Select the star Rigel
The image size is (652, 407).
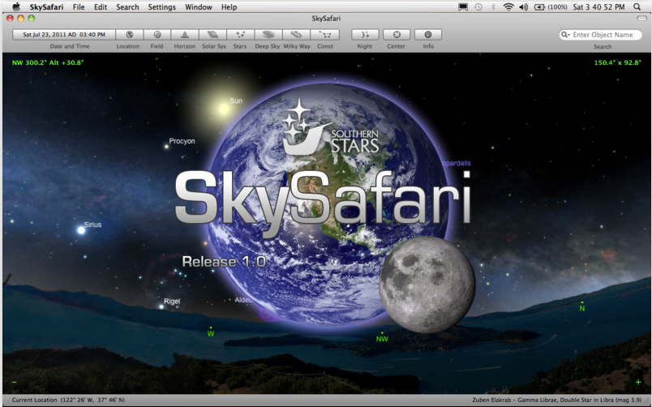click(x=161, y=306)
